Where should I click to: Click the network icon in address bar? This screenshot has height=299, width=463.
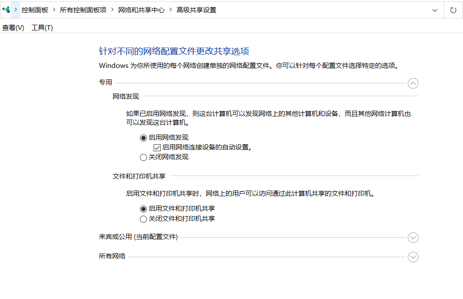6,10
